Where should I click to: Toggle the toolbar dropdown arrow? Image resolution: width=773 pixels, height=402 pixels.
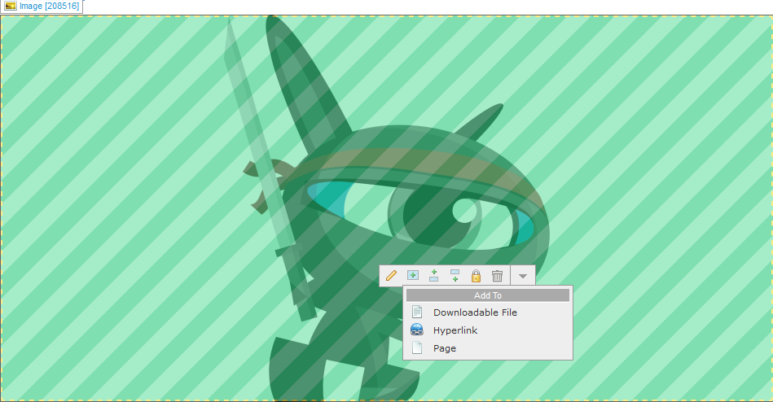(523, 276)
